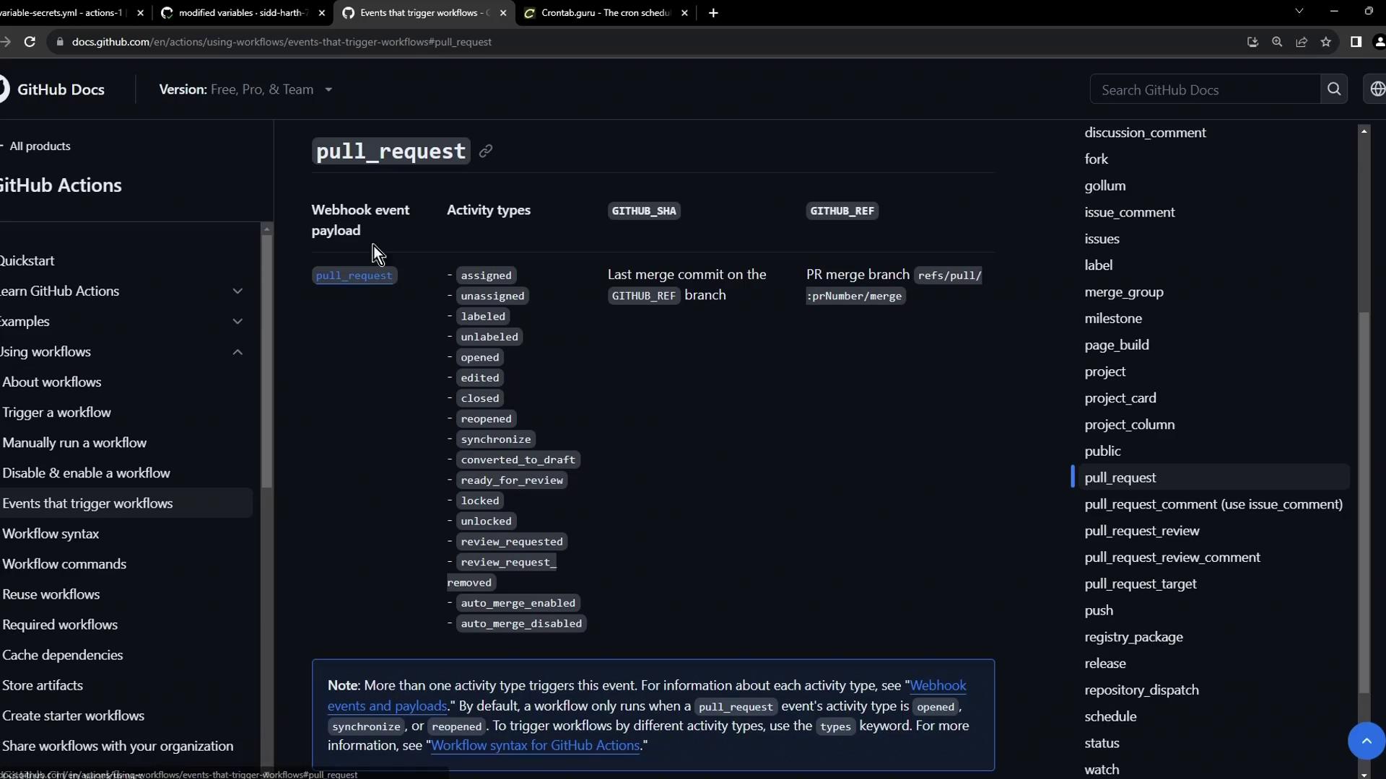Open Workflow syntax for GitHub Actions link

[535, 746]
